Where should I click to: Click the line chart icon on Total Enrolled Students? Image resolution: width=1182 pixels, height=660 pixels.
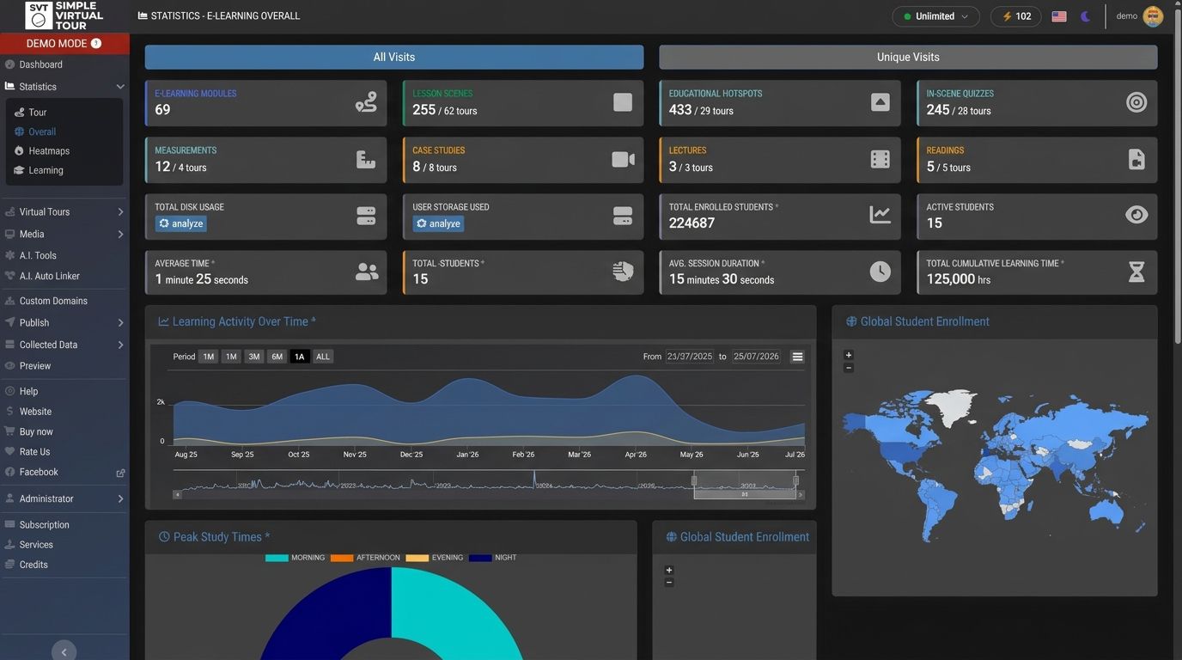[x=880, y=215]
